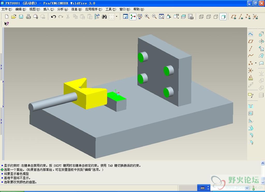Image resolution: width=265 pixels, height=192 pixels.
Task: Open the 窗口(W) menu
Action: [x=125, y=9]
